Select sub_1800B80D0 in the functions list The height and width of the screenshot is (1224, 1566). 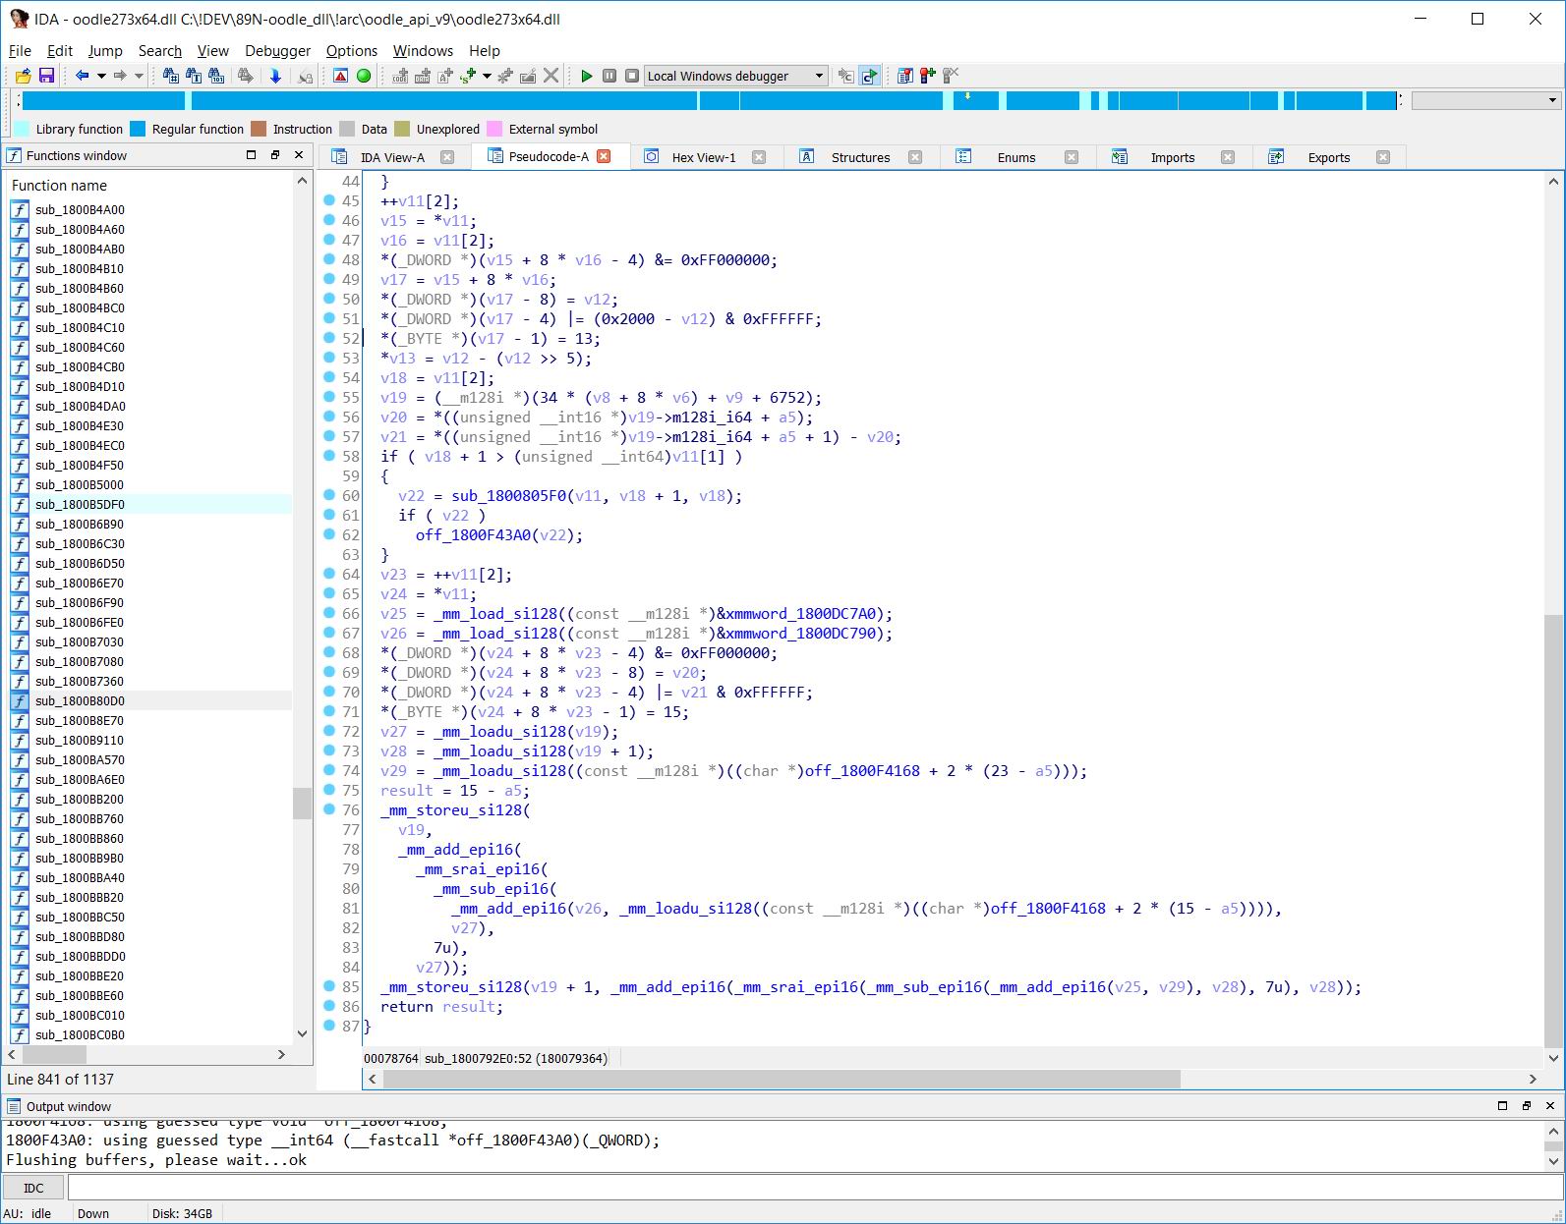pyautogui.click(x=80, y=700)
